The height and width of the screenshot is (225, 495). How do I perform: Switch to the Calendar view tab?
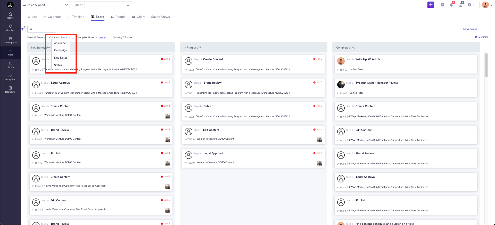(x=52, y=17)
